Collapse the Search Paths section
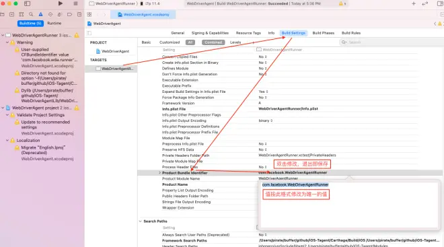Viewport: 444px width, 247px height. pos(140,221)
